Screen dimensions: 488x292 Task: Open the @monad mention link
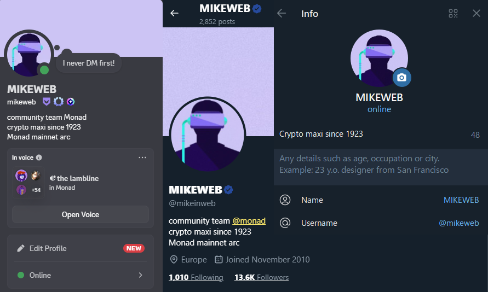pyautogui.click(x=249, y=221)
